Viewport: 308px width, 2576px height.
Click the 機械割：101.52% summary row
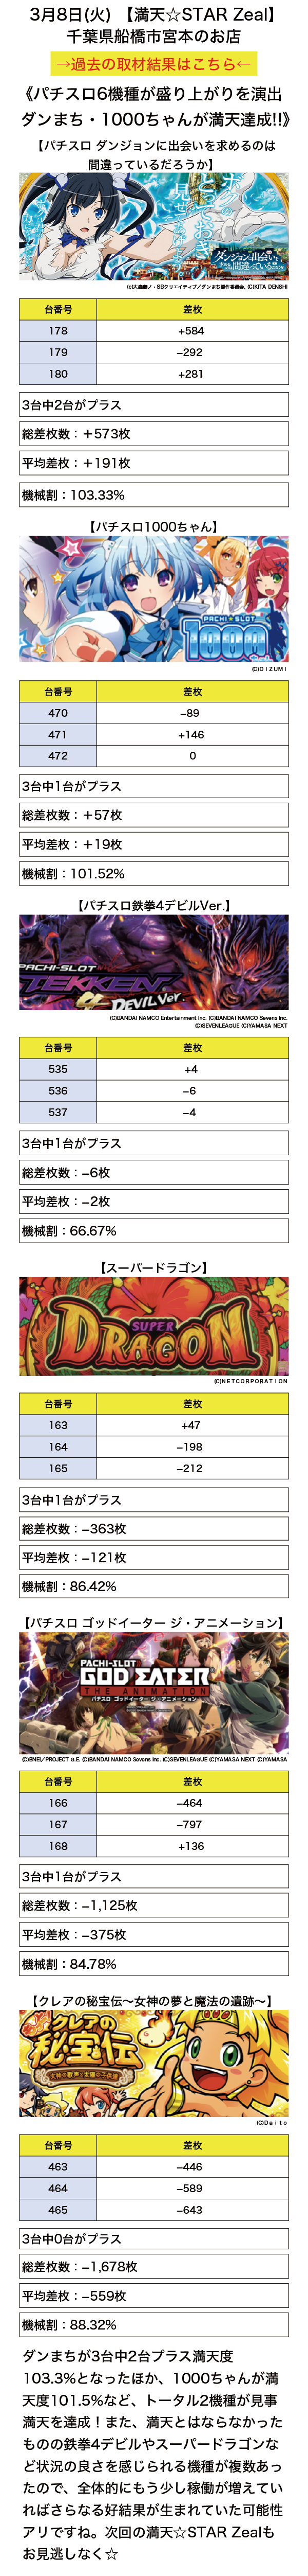[153, 874]
